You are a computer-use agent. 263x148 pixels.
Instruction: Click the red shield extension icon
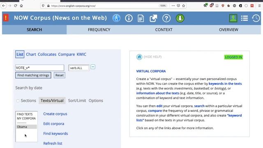point(223,6)
